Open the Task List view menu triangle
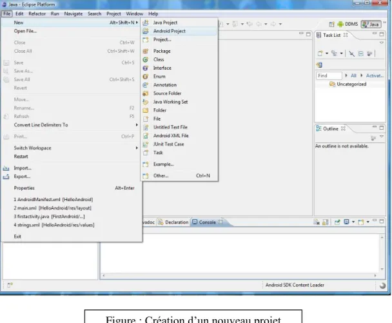Screen dimensions: 392x323 pos(382,43)
